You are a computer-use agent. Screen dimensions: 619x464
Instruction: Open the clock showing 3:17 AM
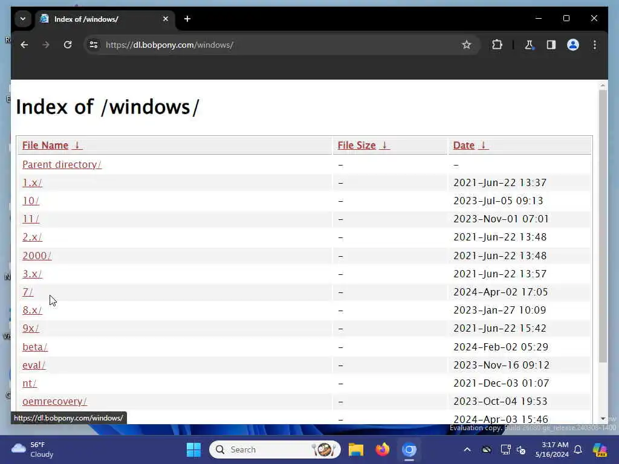point(552,449)
